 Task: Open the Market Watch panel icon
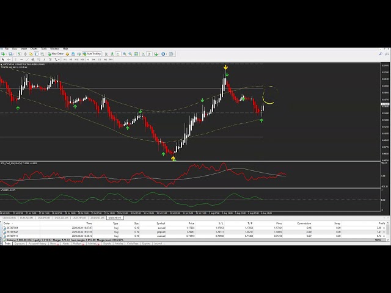click(x=21, y=54)
